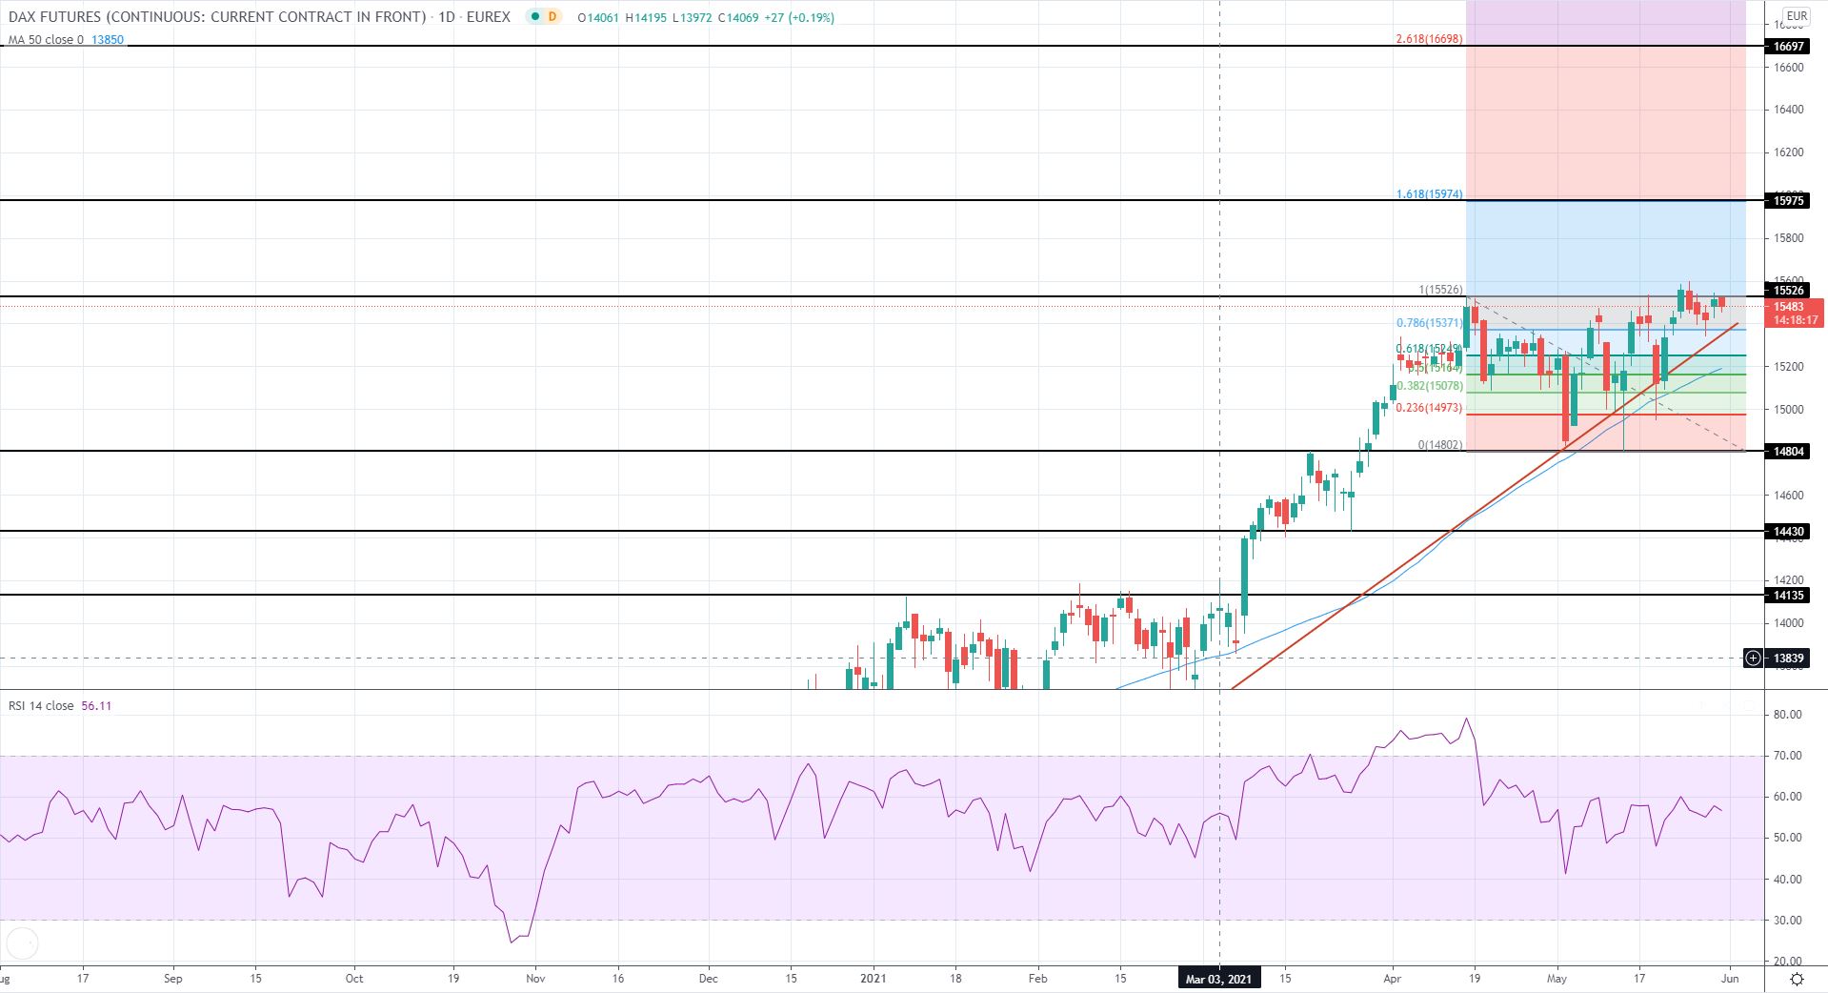
Task: Click the open value O14061
Action: (x=596, y=17)
